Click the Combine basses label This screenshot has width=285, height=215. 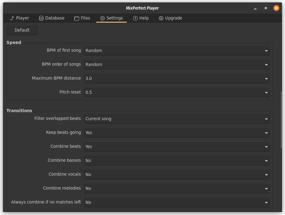[64, 160]
